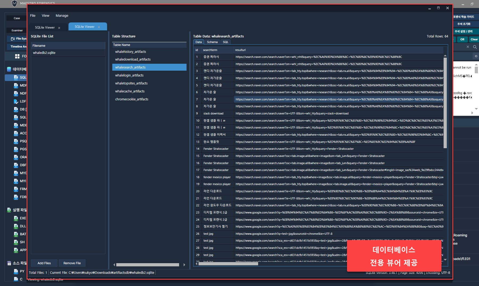Click the SQLite file type icon in sidebar
This screenshot has width=479, height=286.
tap(16, 78)
